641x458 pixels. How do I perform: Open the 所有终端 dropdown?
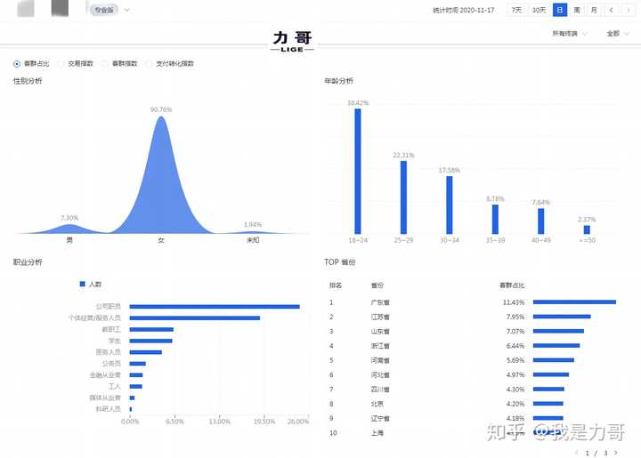[x=568, y=34]
